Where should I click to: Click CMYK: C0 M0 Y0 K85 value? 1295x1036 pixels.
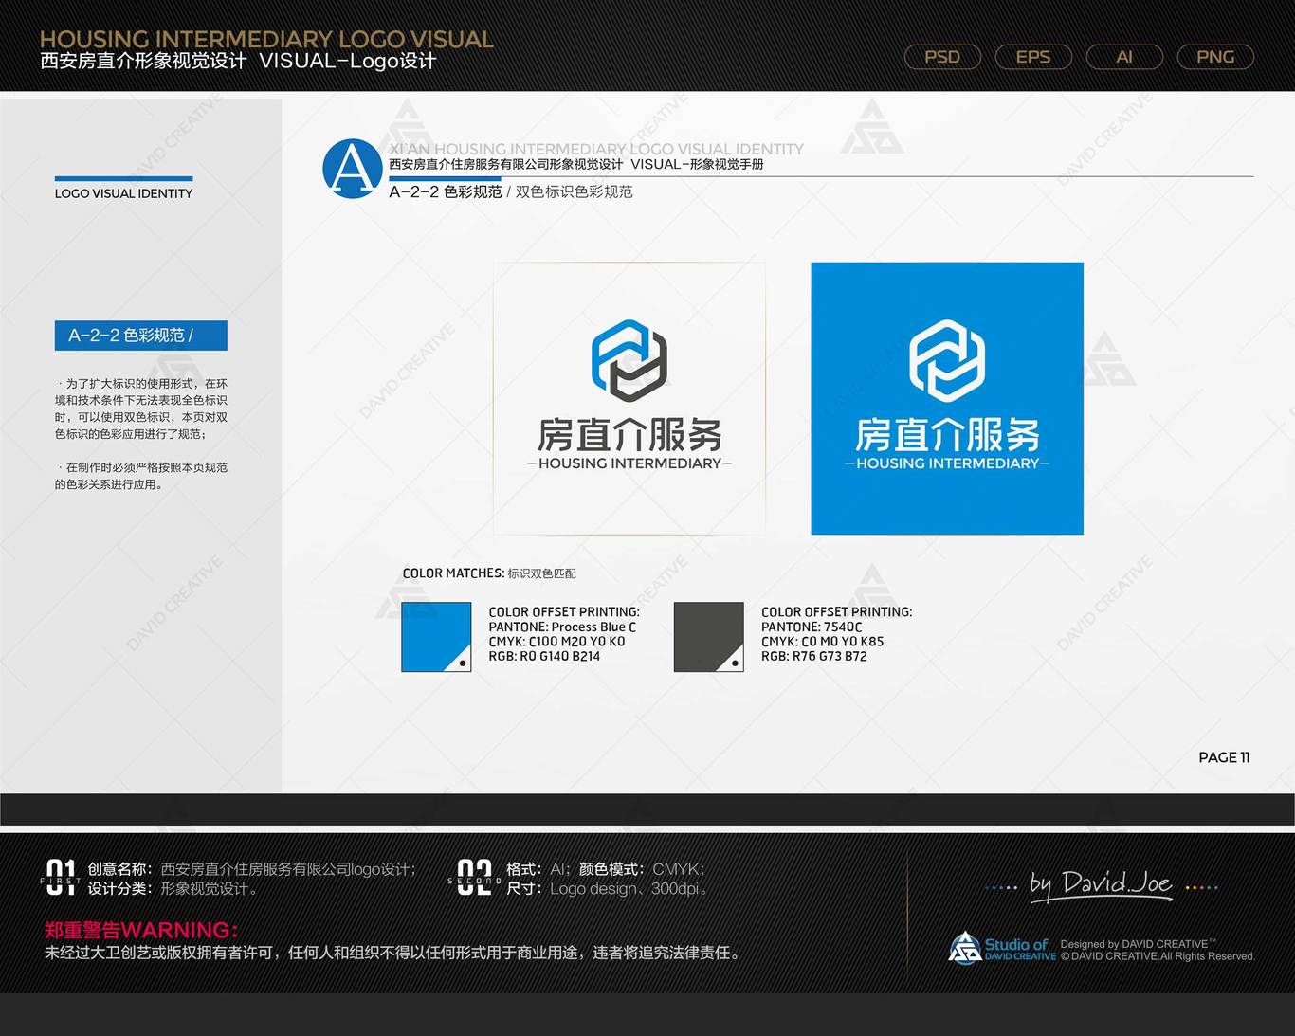click(822, 642)
